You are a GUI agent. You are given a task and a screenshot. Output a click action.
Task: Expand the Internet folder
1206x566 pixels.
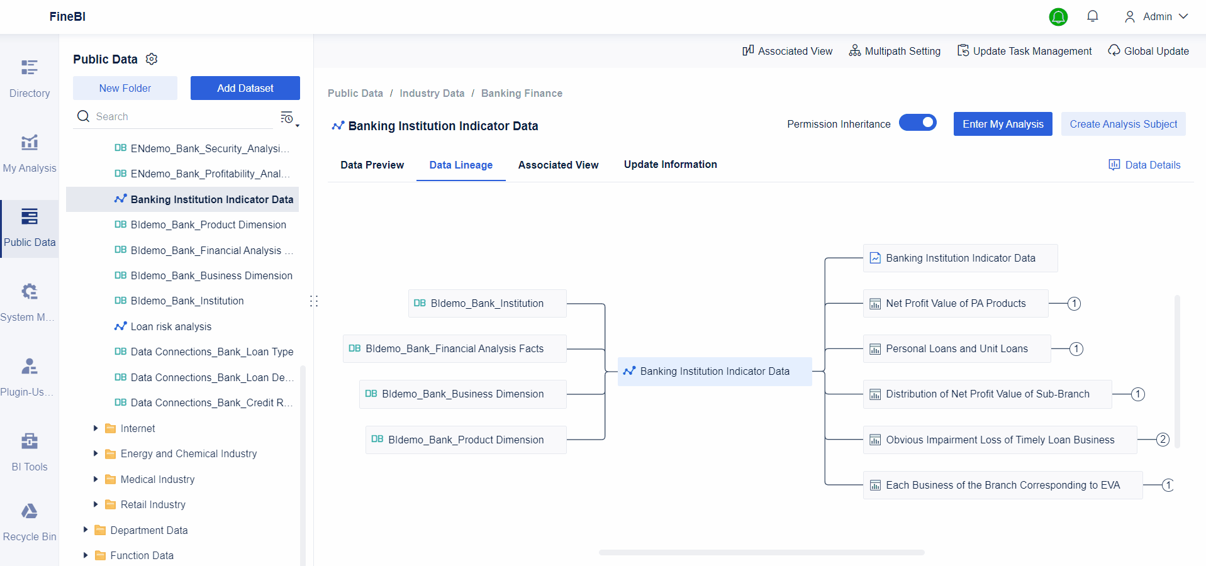[x=95, y=428]
